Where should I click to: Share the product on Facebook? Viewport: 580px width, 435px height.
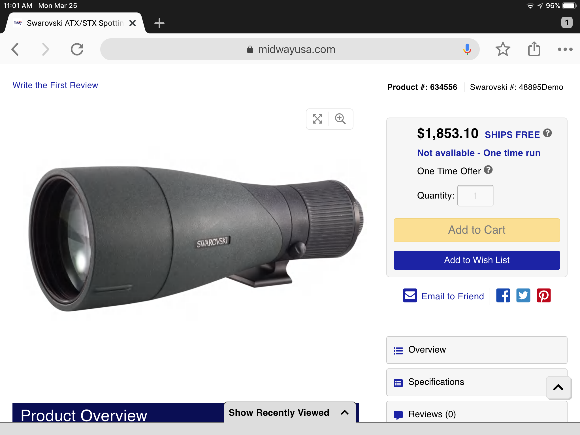point(503,296)
